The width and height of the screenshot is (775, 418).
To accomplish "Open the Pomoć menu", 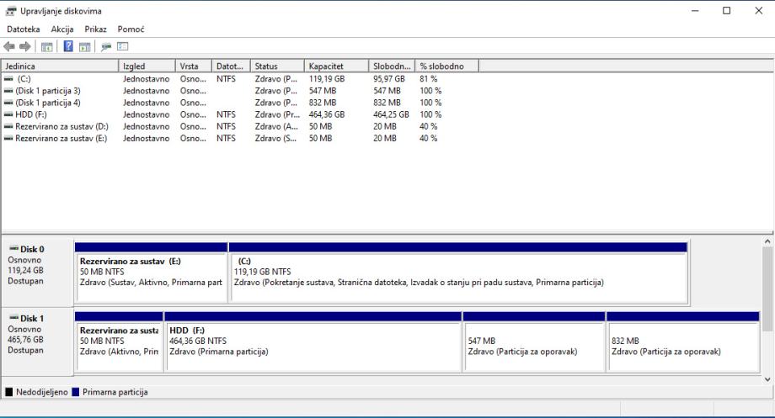I will pos(131,29).
